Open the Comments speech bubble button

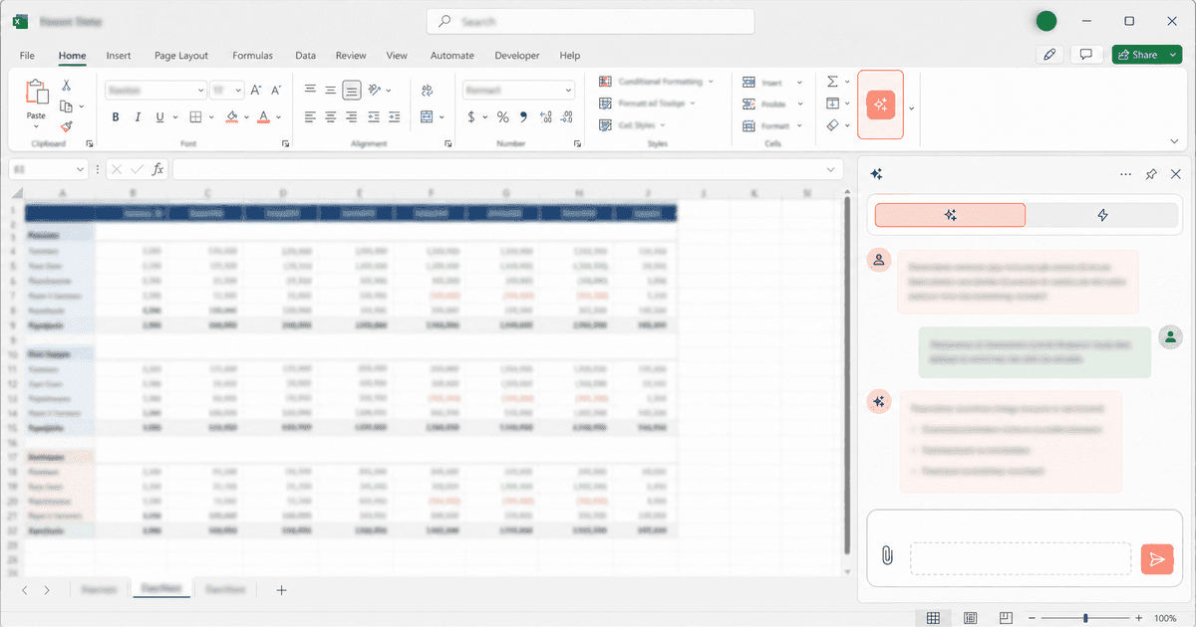pyautogui.click(x=1086, y=55)
